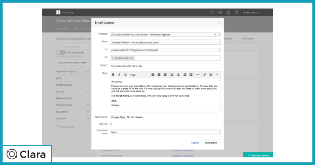Image resolution: width=315 pixels, height=165 pixels.
Task: Align body text to the left
Action: click(153, 74)
